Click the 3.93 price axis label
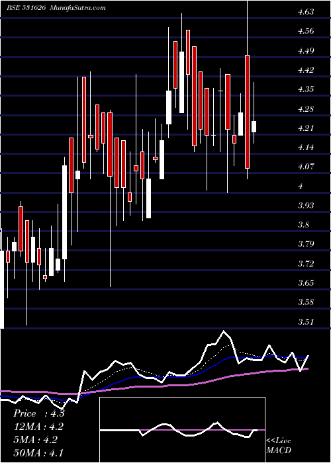This screenshot has height=463, width=331. click(x=306, y=206)
